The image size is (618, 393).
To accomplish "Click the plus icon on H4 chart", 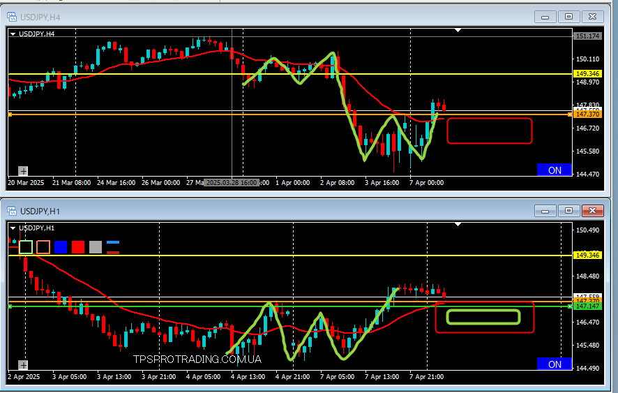I will [x=23, y=170].
